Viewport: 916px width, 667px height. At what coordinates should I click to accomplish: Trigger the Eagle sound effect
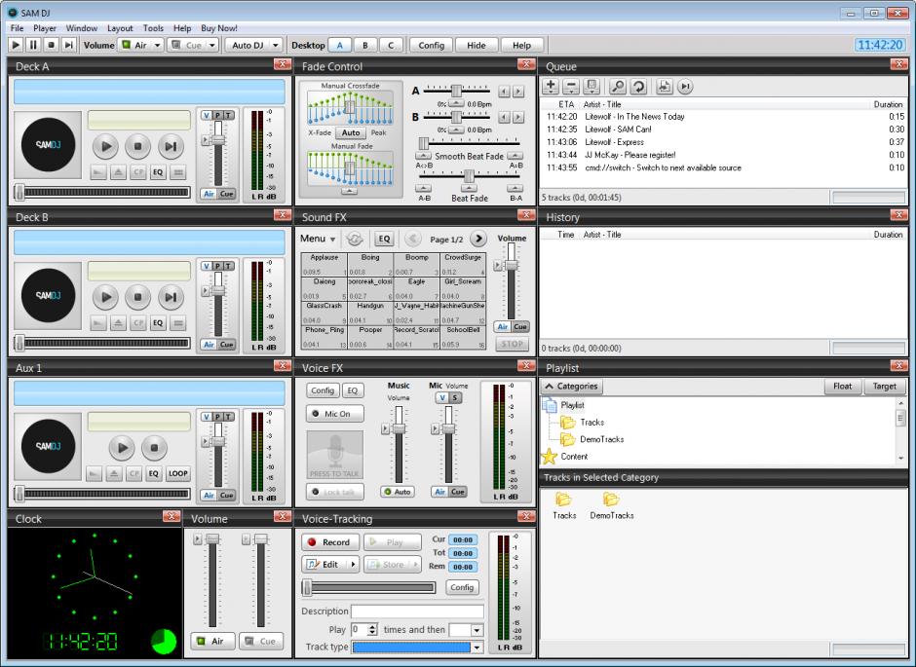pyautogui.click(x=416, y=289)
